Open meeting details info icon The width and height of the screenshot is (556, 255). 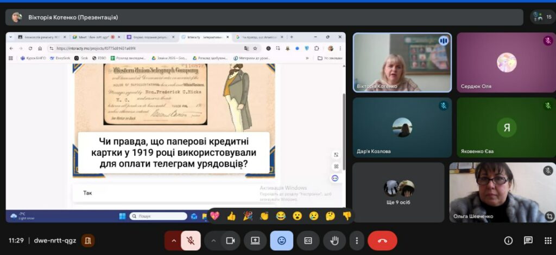pyautogui.click(x=508, y=240)
